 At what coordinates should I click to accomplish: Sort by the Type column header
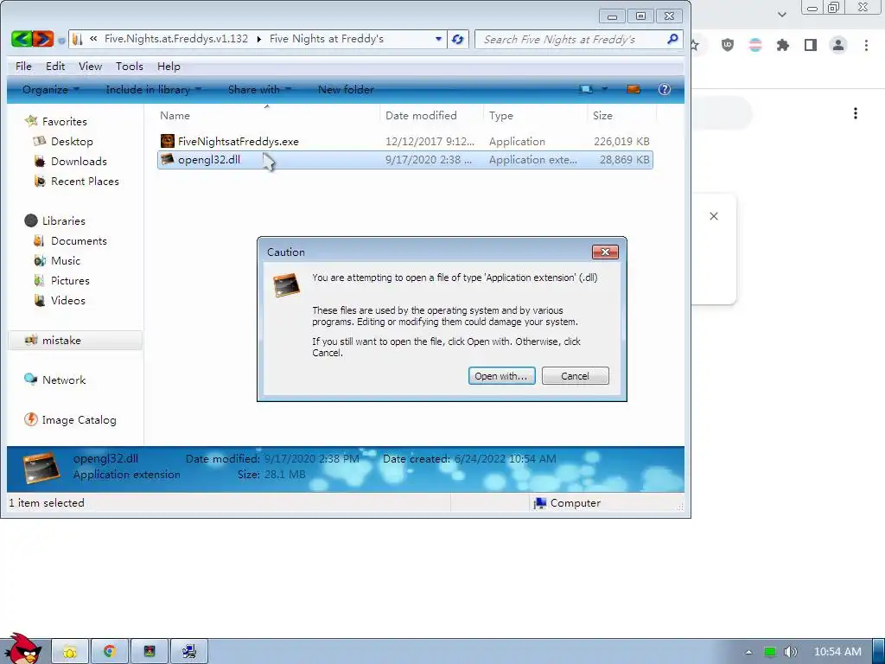[535, 115]
